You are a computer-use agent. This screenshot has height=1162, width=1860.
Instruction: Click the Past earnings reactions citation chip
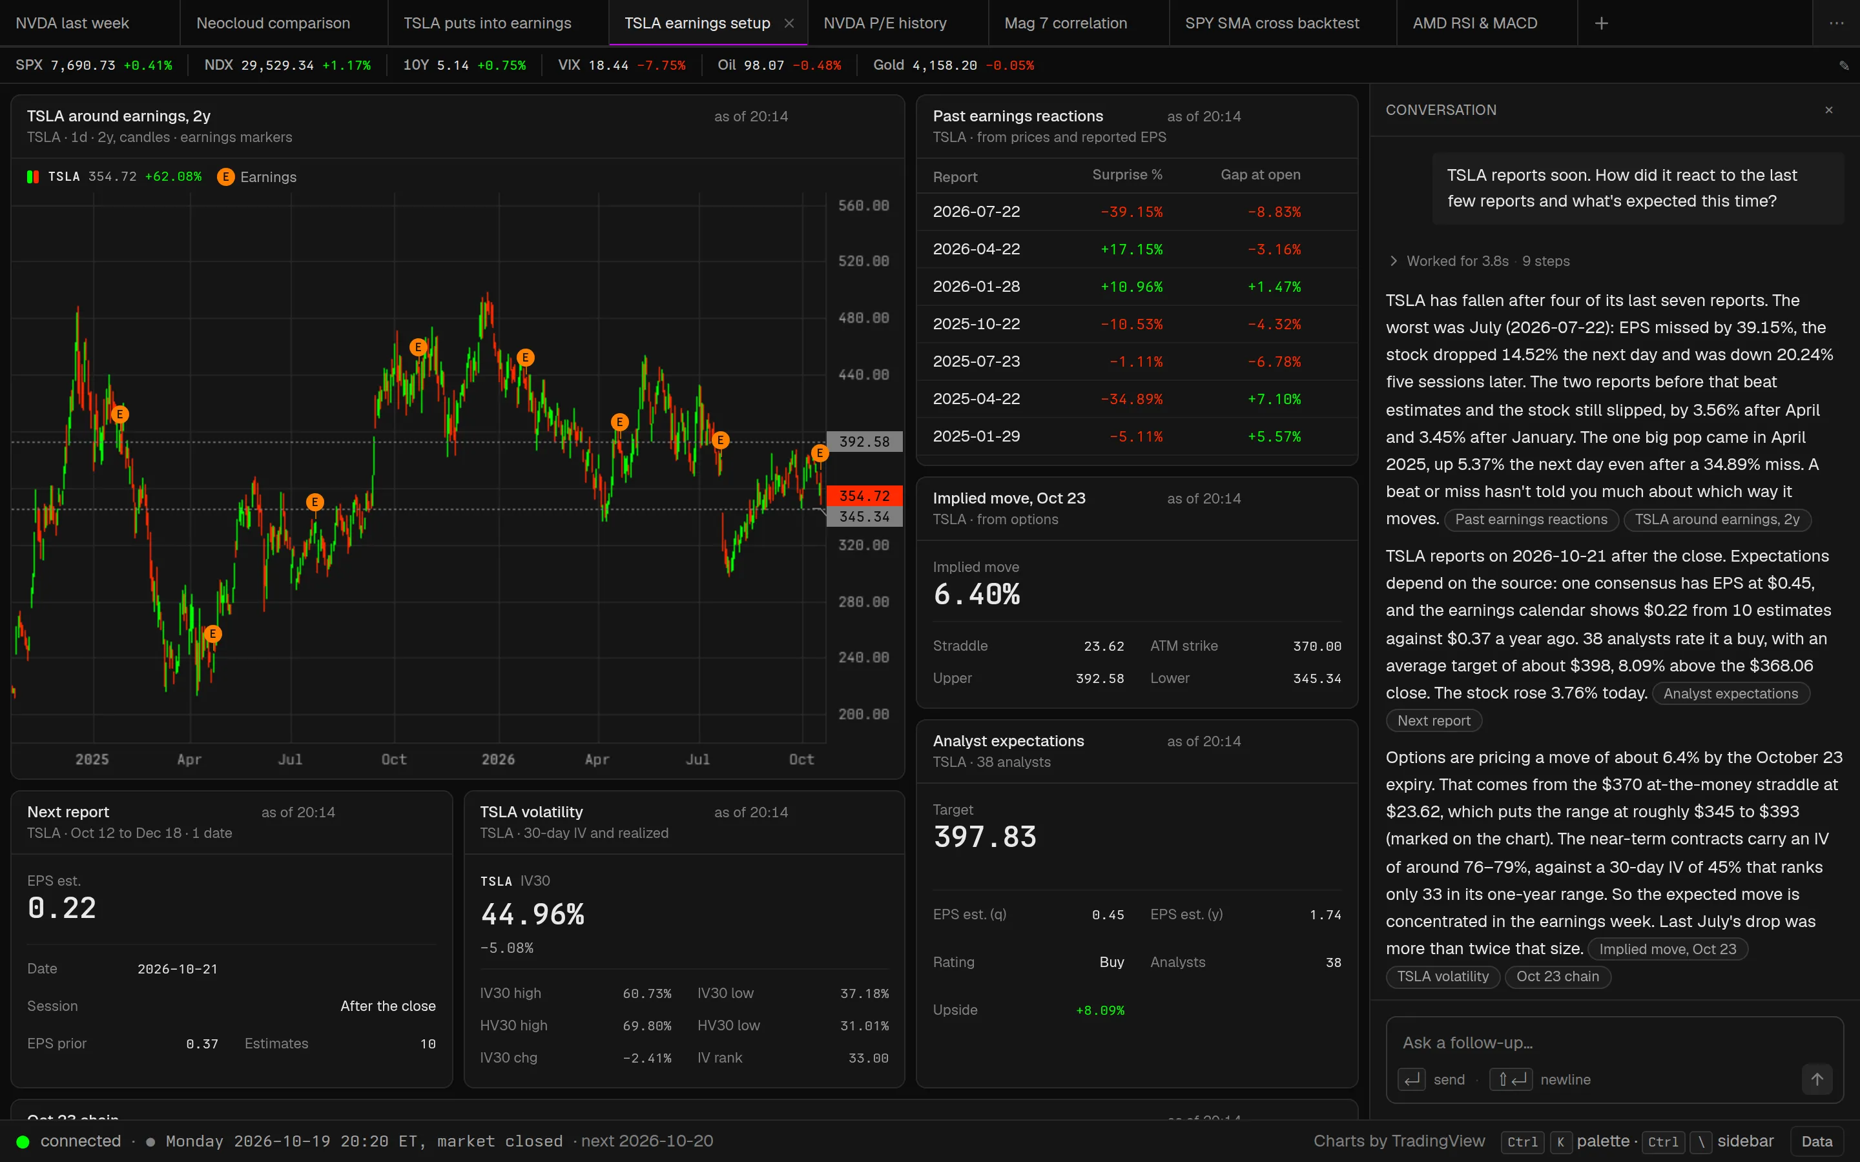(x=1531, y=520)
